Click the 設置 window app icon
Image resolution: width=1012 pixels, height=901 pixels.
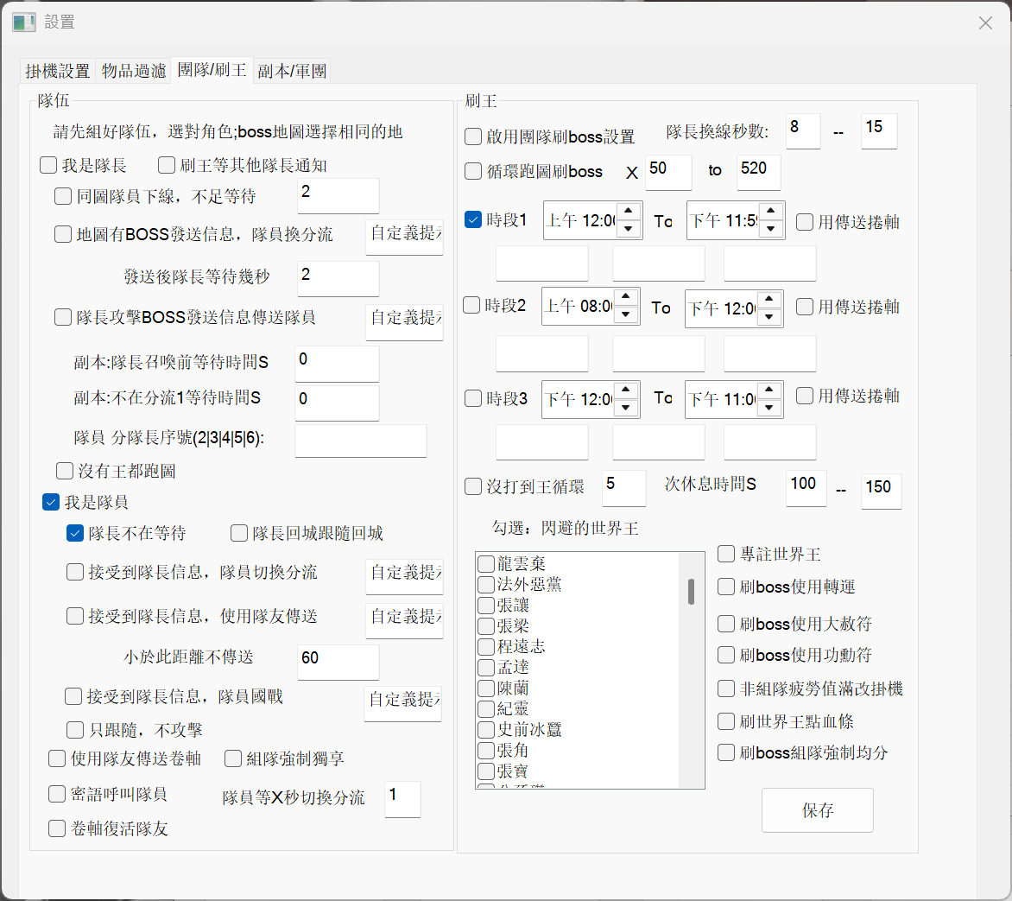point(23,22)
